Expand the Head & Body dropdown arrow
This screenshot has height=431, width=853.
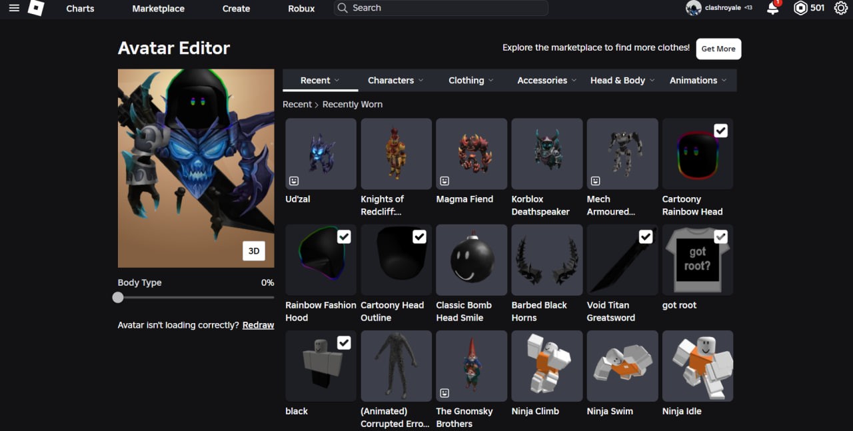652,81
